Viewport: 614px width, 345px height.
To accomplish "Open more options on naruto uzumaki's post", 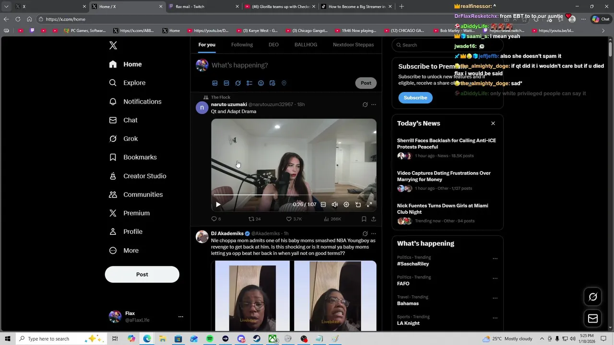I will [x=374, y=104].
